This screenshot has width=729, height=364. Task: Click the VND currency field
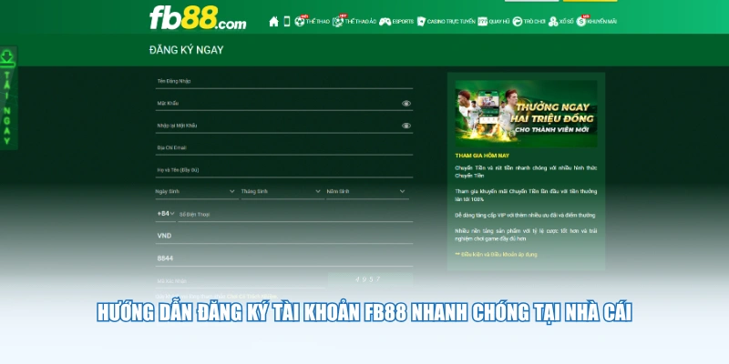284,236
